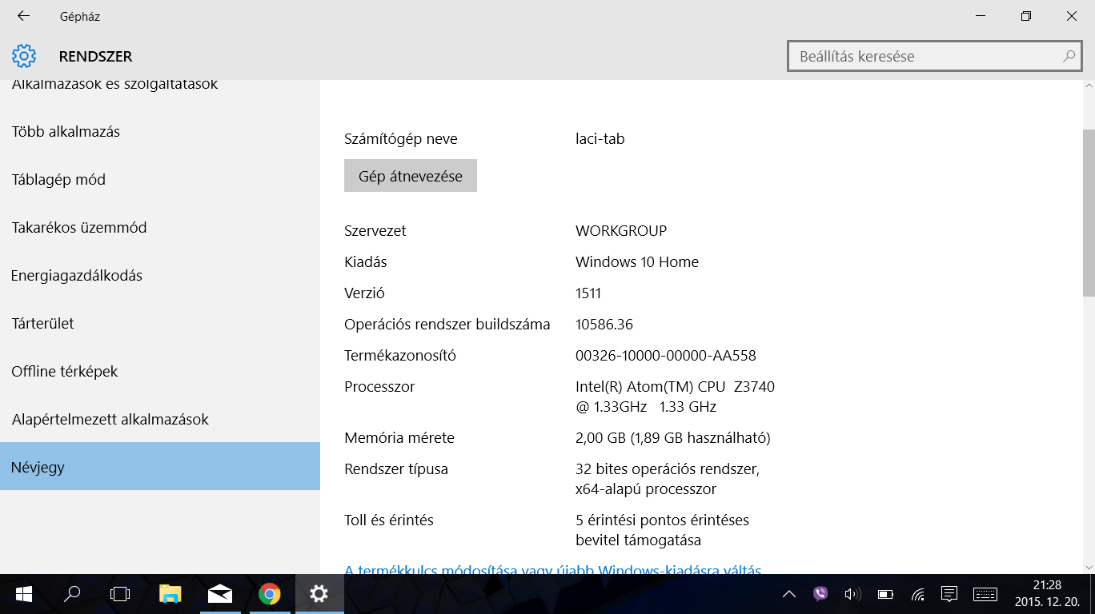Click the scrollbar down arrow

pos(1089,567)
